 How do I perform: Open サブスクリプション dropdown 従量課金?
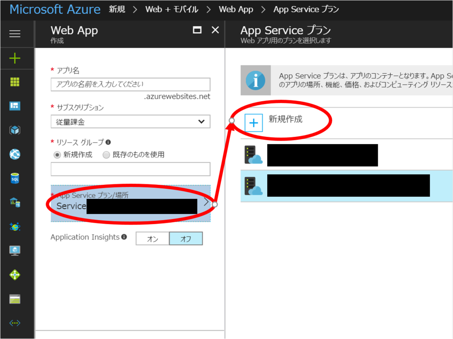131,122
